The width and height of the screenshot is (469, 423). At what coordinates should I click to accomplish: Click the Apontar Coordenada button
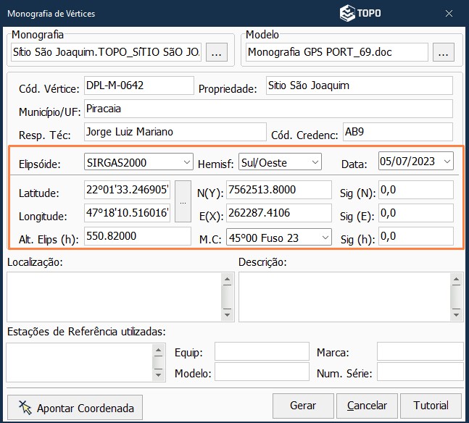coord(75,408)
